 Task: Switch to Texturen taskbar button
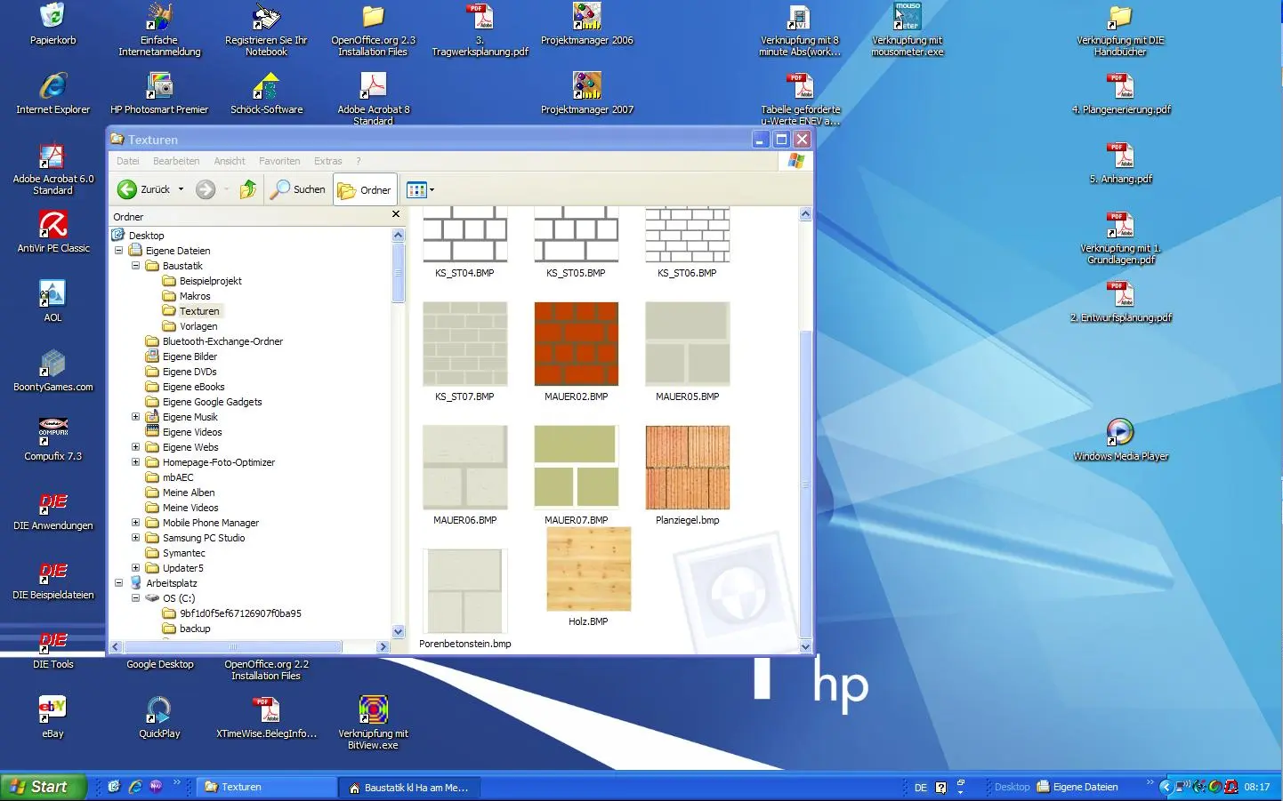(267, 787)
